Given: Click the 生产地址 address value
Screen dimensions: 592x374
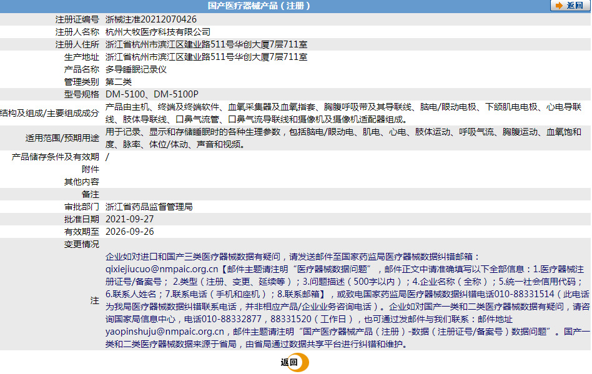Looking at the screenshot, I should coord(206,57).
